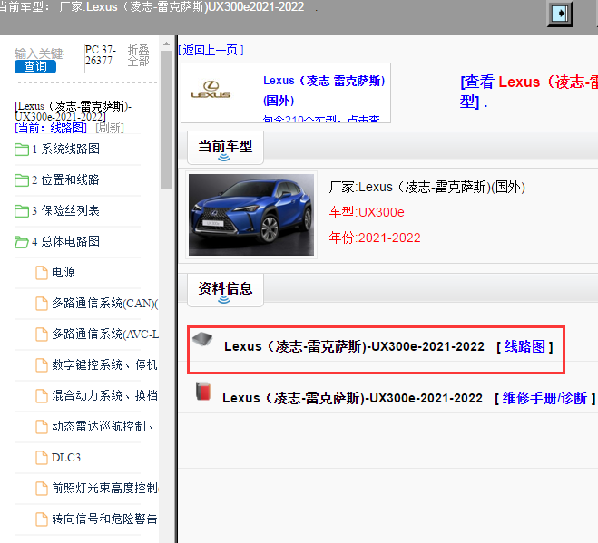Open the 多路通信系统(CAN) entry
Viewport: 598px width, 543px height.
tap(105, 304)
